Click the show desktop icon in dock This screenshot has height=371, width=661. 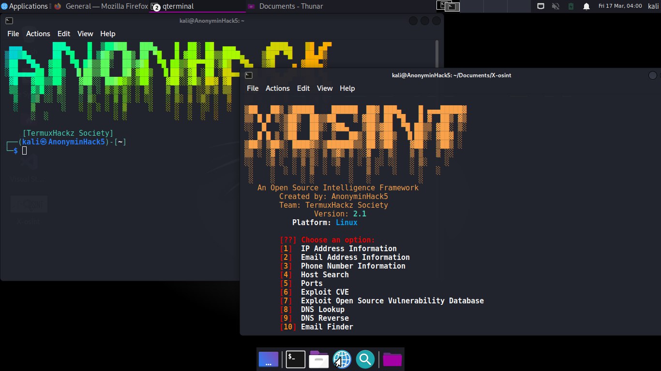pyautogui.click(x=269, y=359)
